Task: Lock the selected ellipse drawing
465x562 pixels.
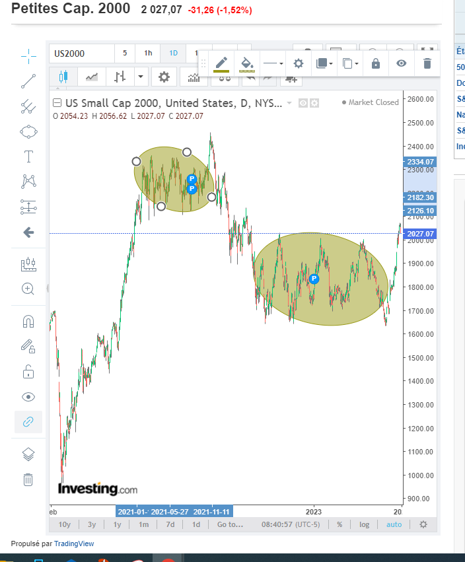Action: tap(375, 64)
